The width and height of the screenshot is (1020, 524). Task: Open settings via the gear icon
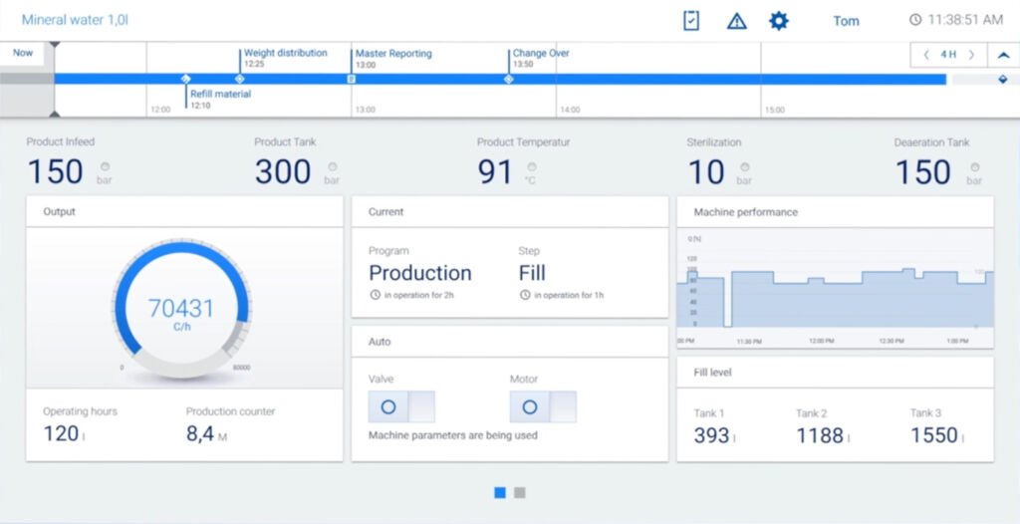click(779, 20)
